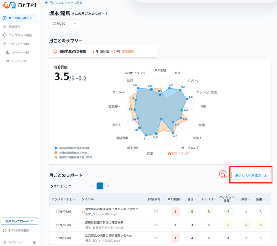Click the Dr.Tel logo
This screenshot has width=277, height=246.
[x=19, y=5]
